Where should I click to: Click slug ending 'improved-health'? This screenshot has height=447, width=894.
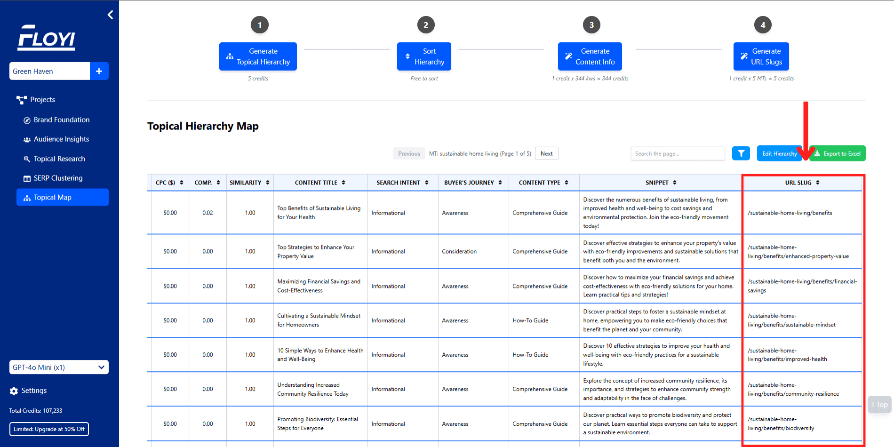(787, 355)
